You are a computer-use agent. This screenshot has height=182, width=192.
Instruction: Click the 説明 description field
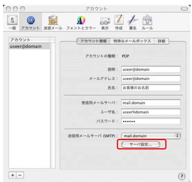click(x=151, y=69)
